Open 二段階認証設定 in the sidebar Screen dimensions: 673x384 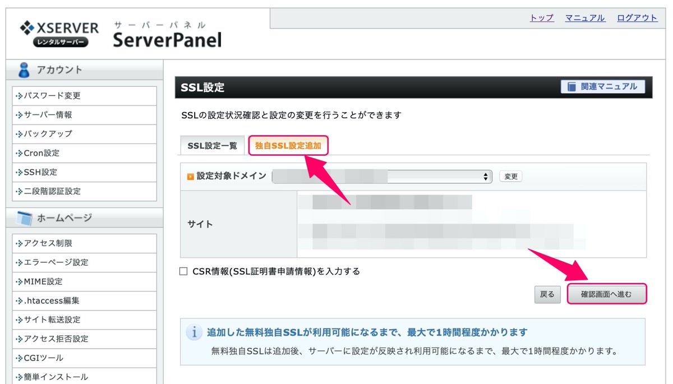point(84,191)
